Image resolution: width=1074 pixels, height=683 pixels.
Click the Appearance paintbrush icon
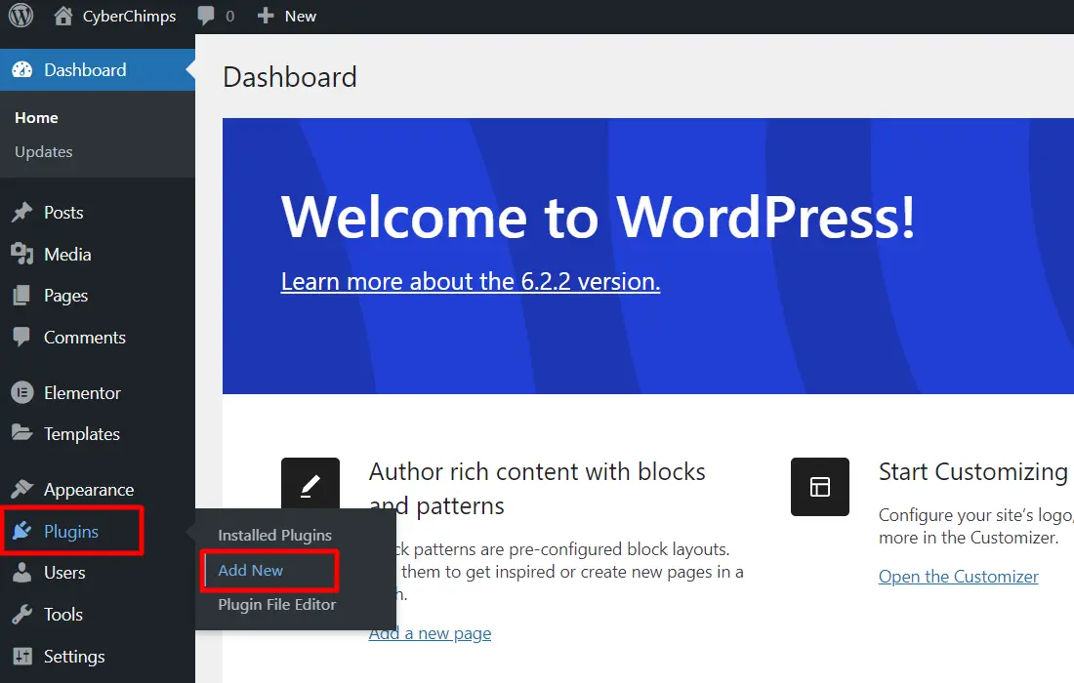(x=21, y=490)
